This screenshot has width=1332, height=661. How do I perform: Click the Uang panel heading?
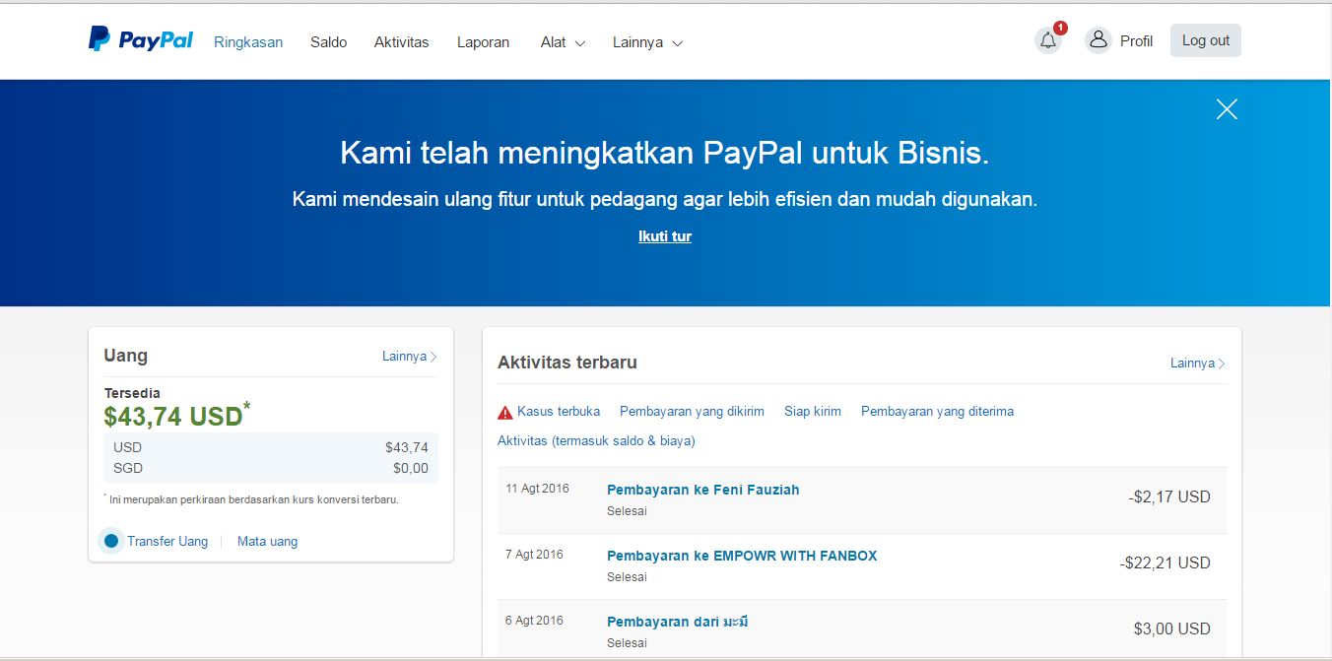(x=125, y=356)
